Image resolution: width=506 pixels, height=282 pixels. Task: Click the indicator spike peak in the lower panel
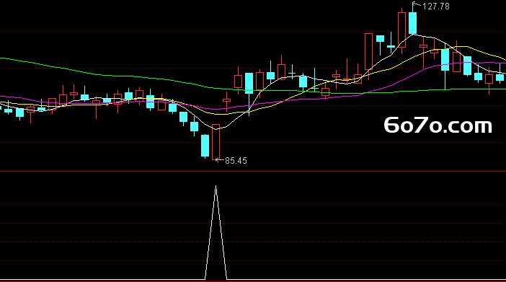click(x=216, y=186)
